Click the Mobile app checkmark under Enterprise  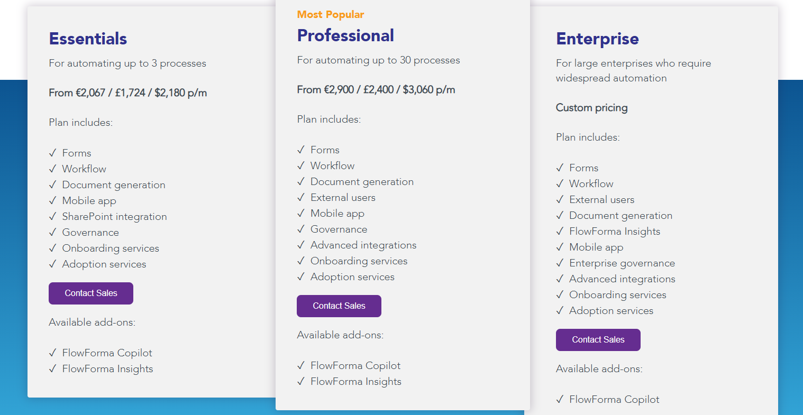(x=560, y=247)
